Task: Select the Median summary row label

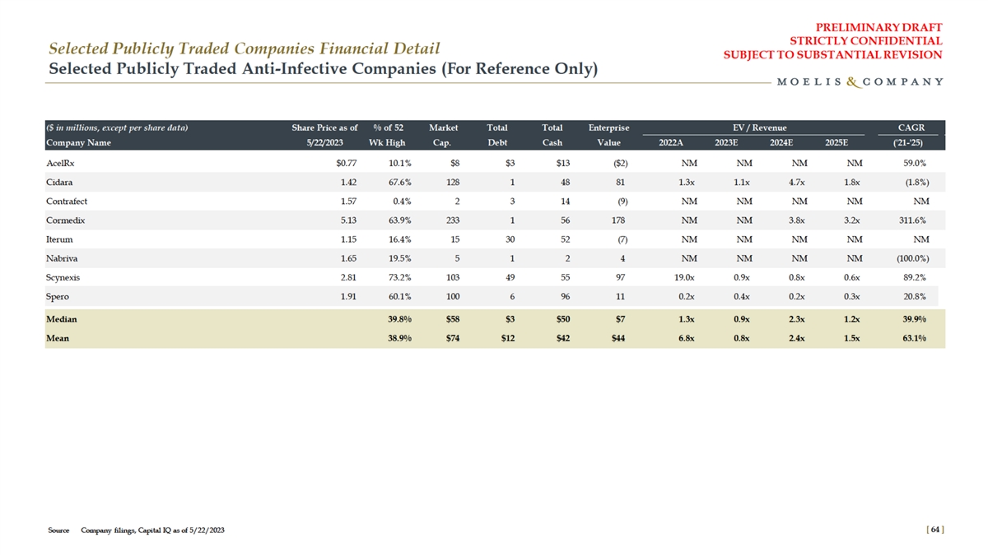Action: coord(62,318)
